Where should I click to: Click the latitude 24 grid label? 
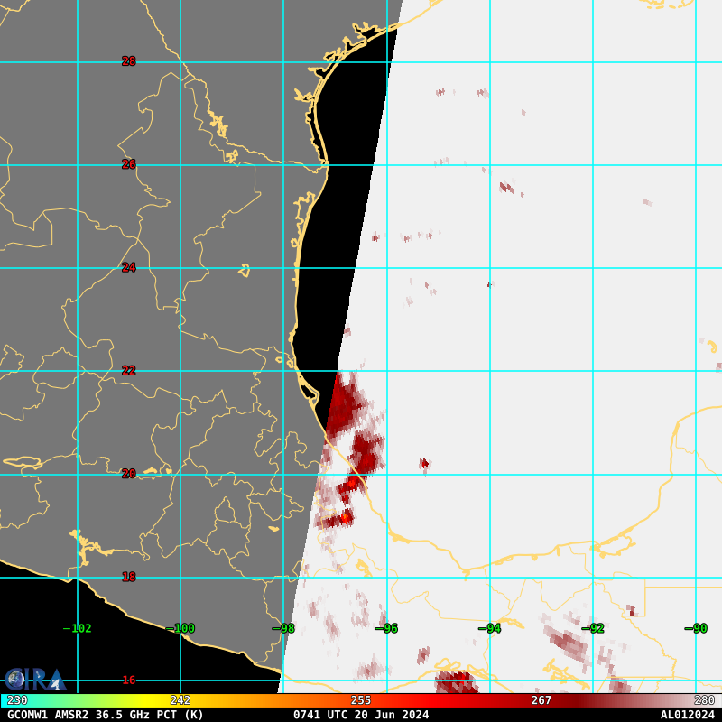(x=129, y=267)
